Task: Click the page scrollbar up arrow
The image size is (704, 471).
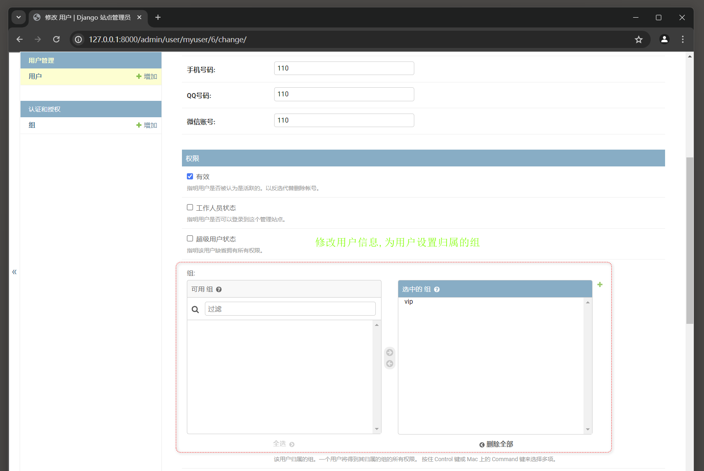Action: pos(690,56)
